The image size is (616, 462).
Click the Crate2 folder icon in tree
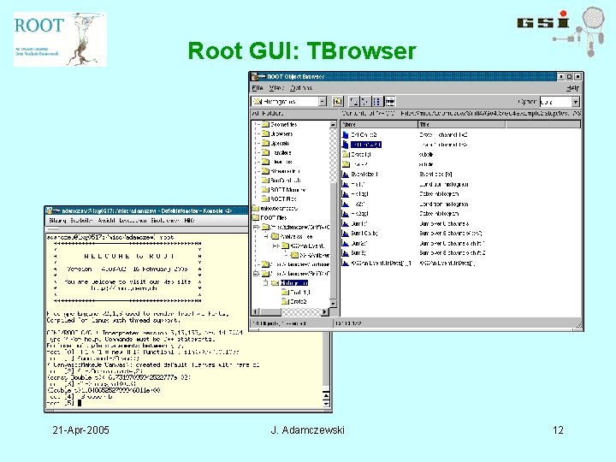[x=285, y=302]
